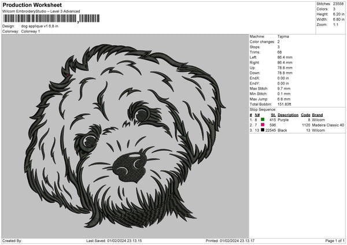Click the Stitches value 23558

(x=338, y=4)
